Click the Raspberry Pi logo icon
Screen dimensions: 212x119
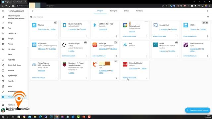65,64
